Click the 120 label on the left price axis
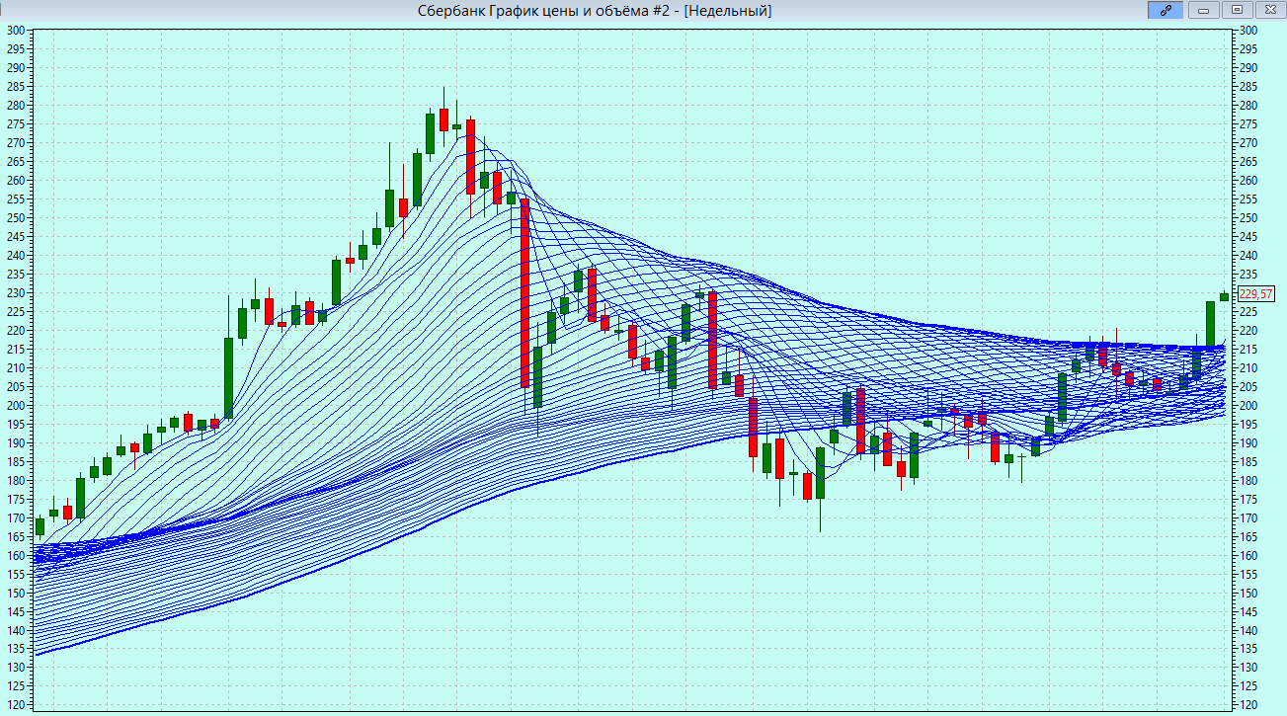This screenshot has height=716, width=1287. point(16,706)
